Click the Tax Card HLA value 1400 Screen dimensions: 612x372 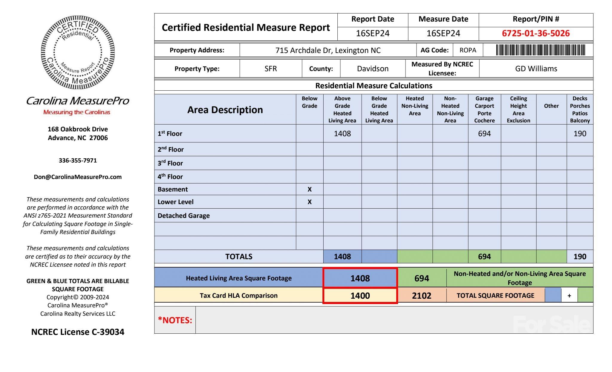coord(360,296)
